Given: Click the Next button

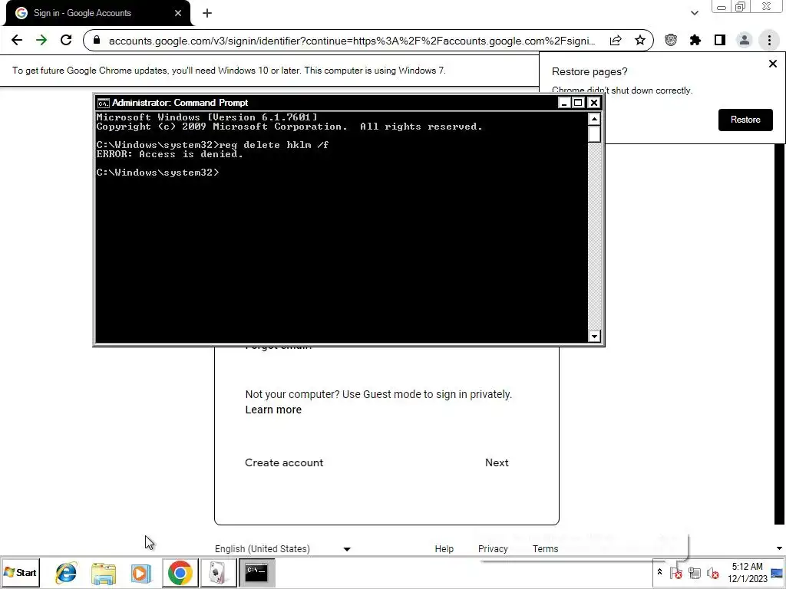Looking at the screenshot, I should click(497, 462).
